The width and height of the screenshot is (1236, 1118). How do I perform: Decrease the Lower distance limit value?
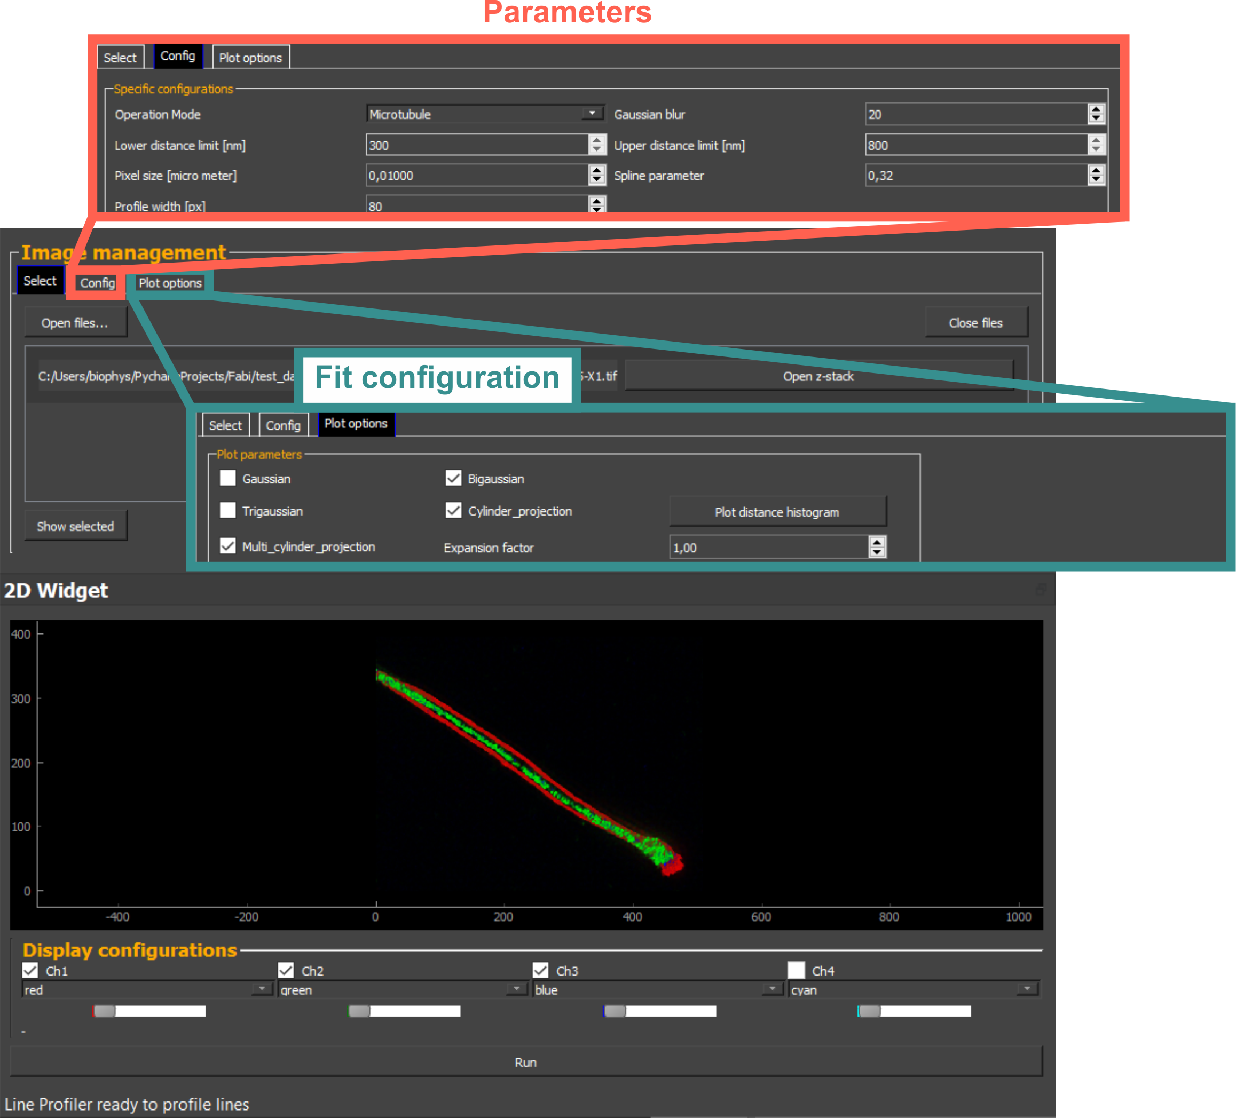click(597, 149)
